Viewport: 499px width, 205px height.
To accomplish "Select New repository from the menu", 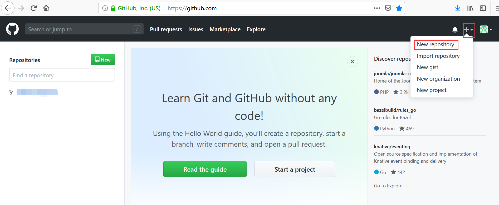I will click(x=436, y=44).
